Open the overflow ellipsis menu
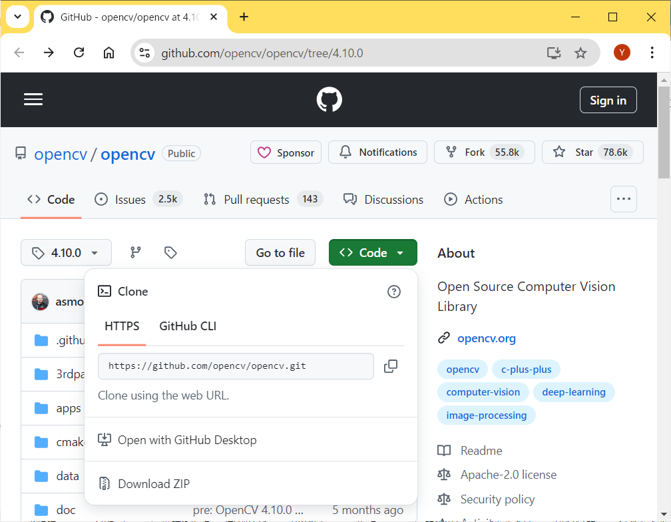The height and width of the screenshot is (522, 671). tap(623, 199)
